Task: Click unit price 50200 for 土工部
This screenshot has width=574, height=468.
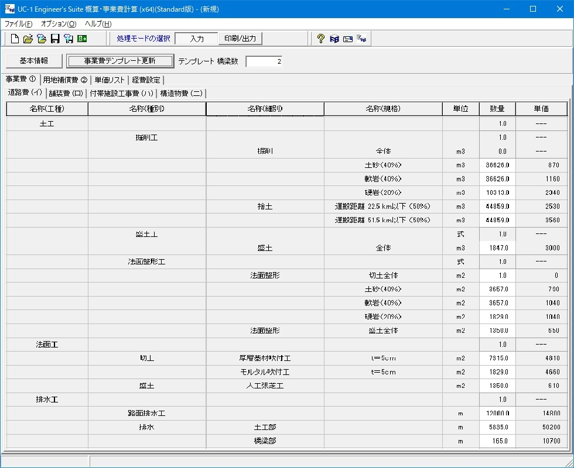Action: tap(541, 427)
